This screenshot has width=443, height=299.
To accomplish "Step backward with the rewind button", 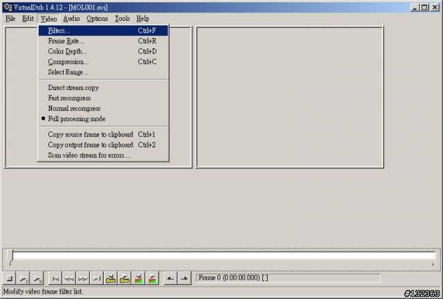I will 69,278.
